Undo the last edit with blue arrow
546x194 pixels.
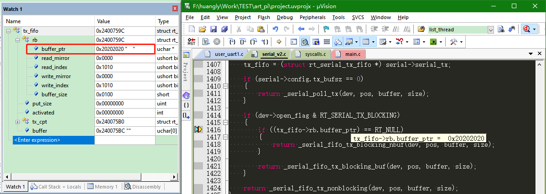click(276, 29)
